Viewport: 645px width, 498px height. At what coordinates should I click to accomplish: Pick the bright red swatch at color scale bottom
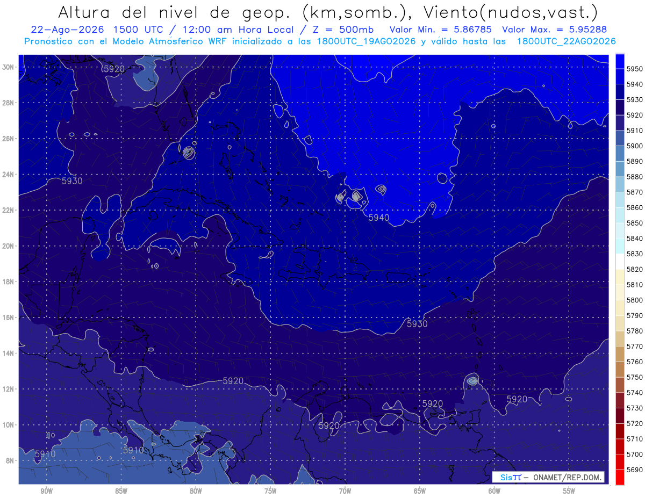[620, 477]
